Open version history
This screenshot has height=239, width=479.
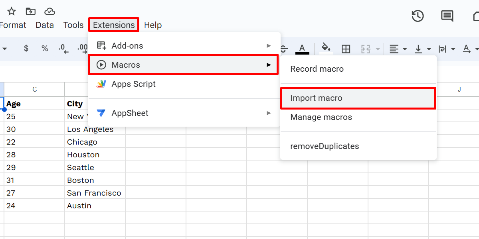418,16
